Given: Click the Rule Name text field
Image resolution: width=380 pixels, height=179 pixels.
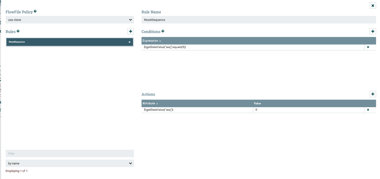Looking at the screenshot, I should click(x=258, y=20).
